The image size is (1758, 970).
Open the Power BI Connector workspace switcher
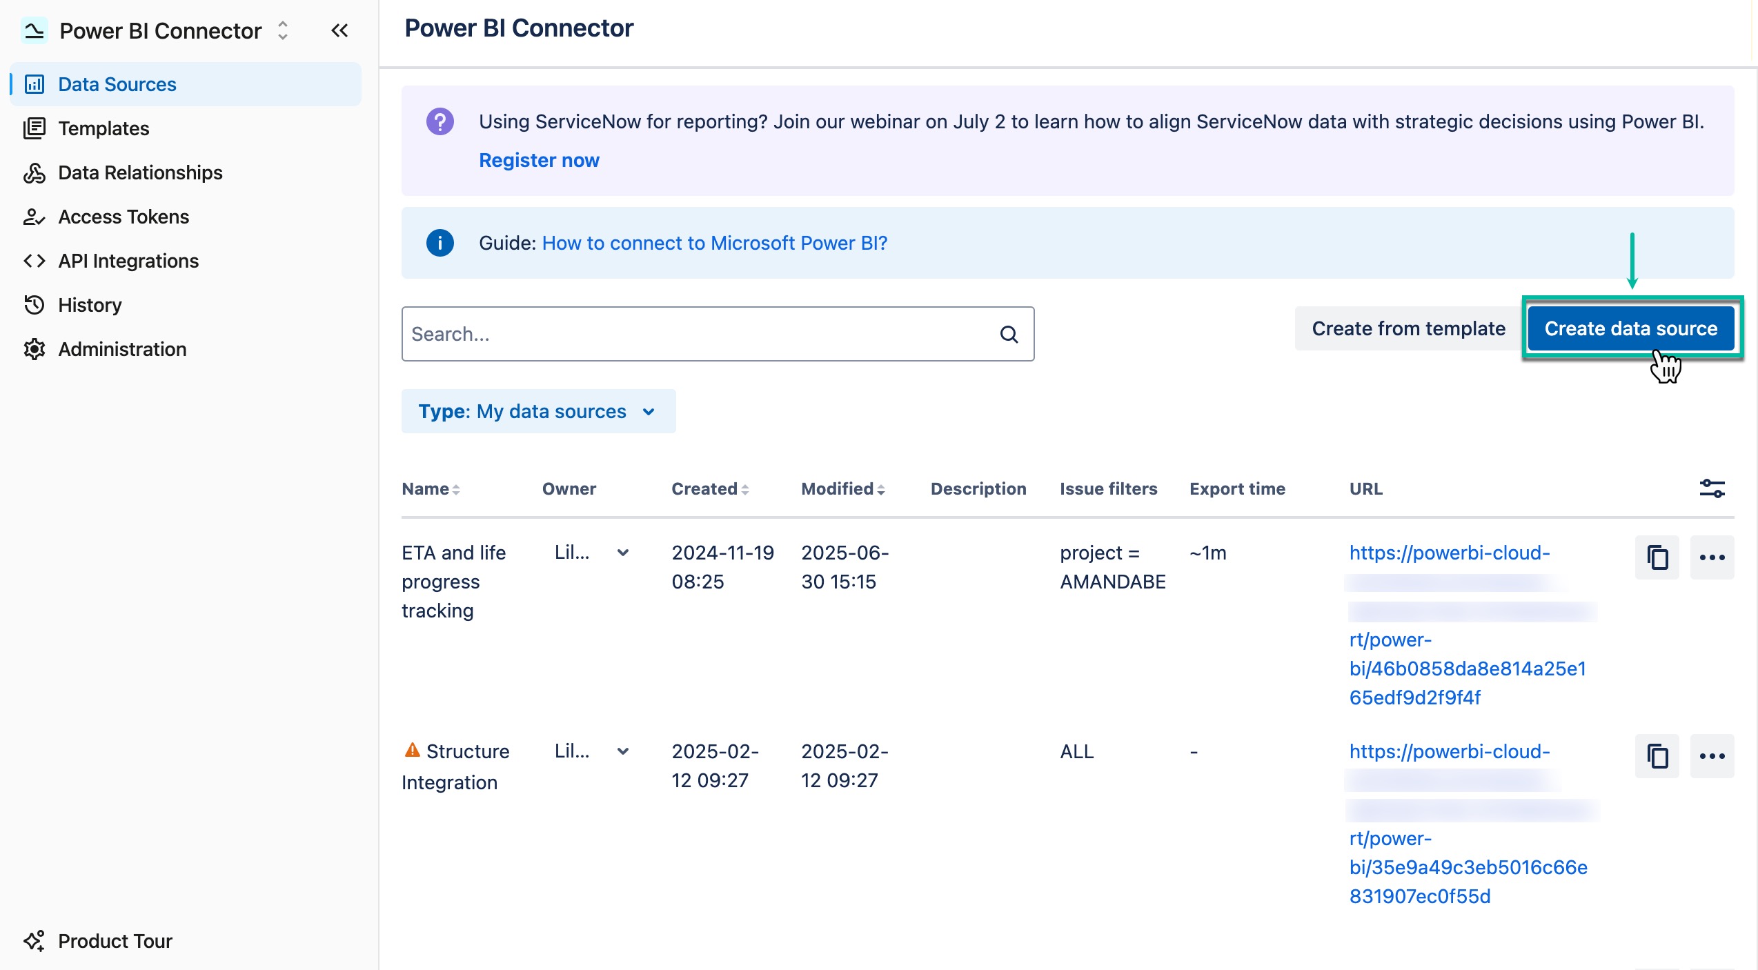click(283, 30)
